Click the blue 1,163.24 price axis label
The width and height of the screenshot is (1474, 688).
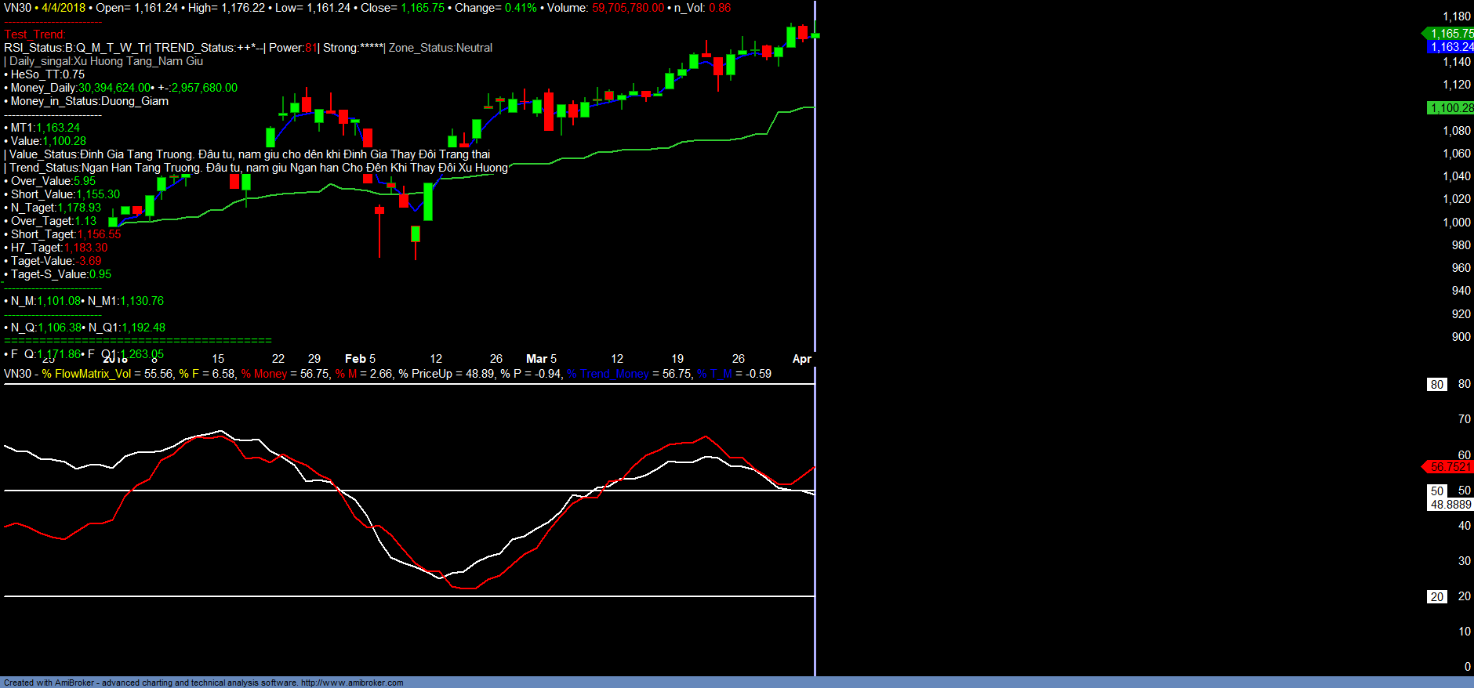click(x=1450, y=47)
